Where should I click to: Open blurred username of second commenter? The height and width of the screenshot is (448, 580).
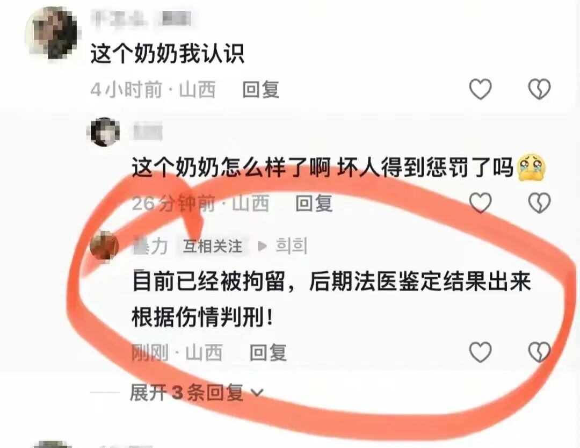coord(148,132)
